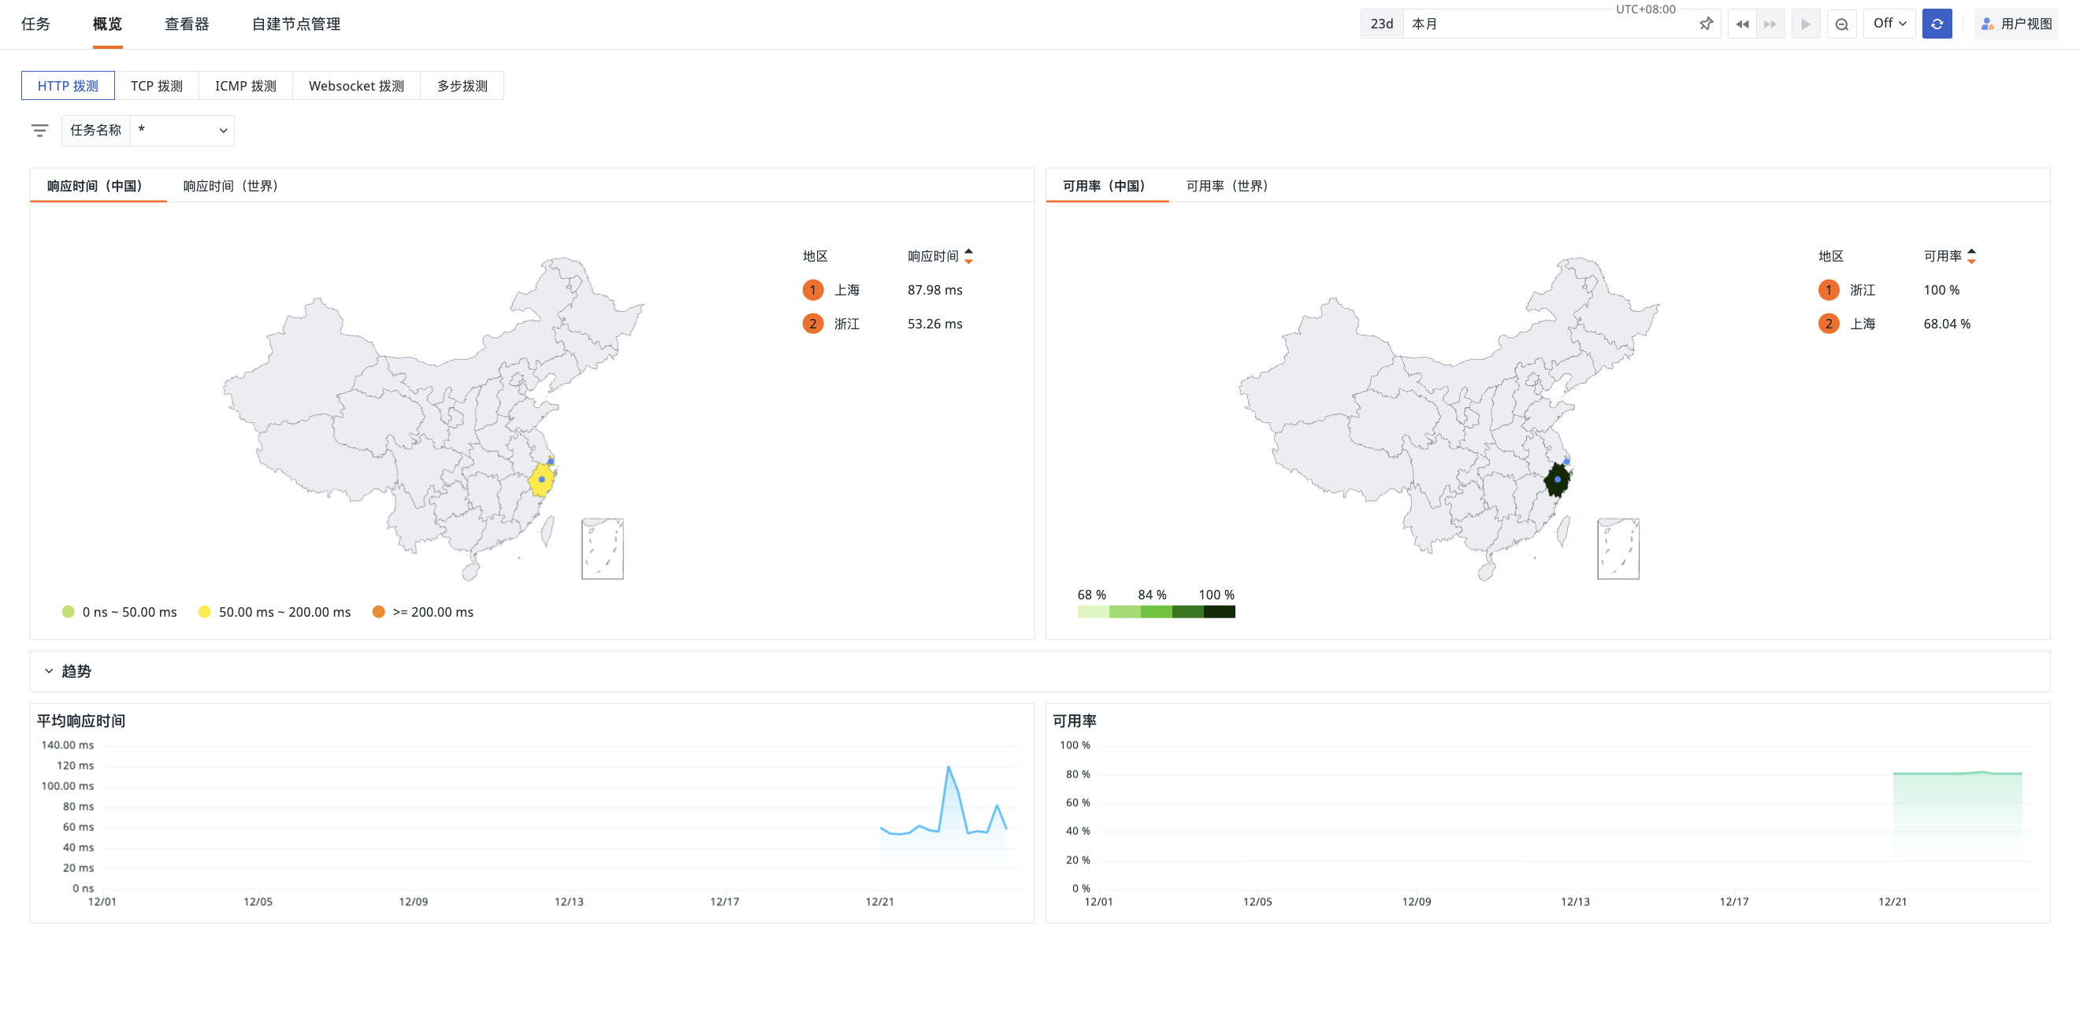Open the filter list icon

click(39, 131)
